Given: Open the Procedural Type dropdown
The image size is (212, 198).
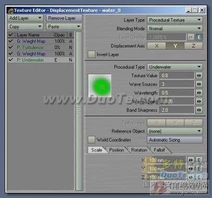Looking at the screenshot, I should click(x=174, y=67).
